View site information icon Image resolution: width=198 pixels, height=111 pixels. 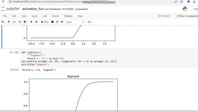click(10, 2)
